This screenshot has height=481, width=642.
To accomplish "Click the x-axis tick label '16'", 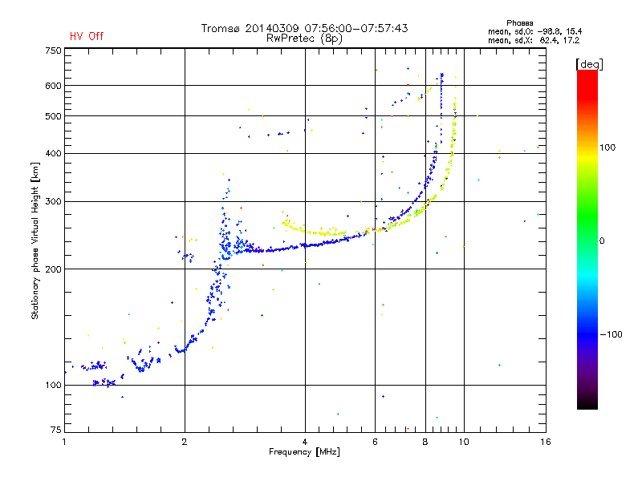I will 546,442.
